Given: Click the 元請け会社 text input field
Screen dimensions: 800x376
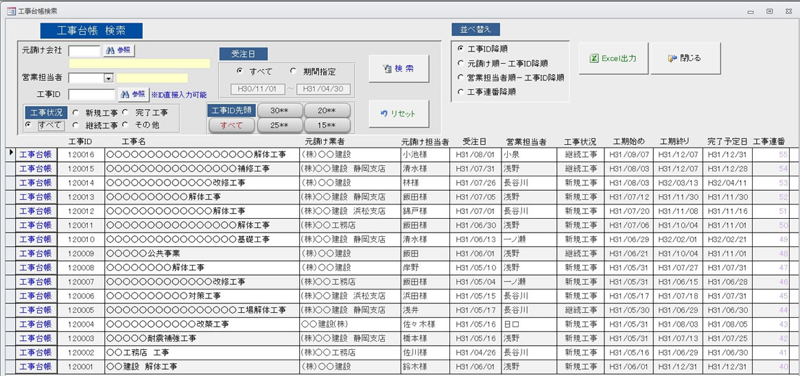Looking at the screenshot, I should (84, 51).
